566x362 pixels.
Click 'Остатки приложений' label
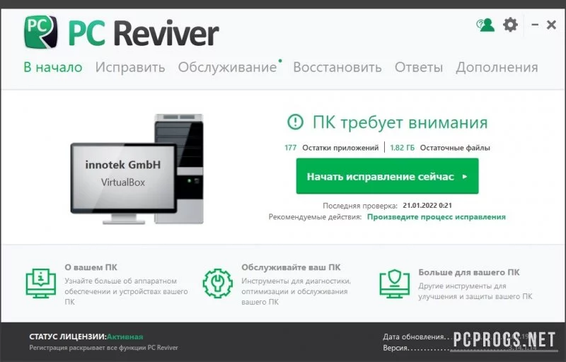tap(340, 148)
